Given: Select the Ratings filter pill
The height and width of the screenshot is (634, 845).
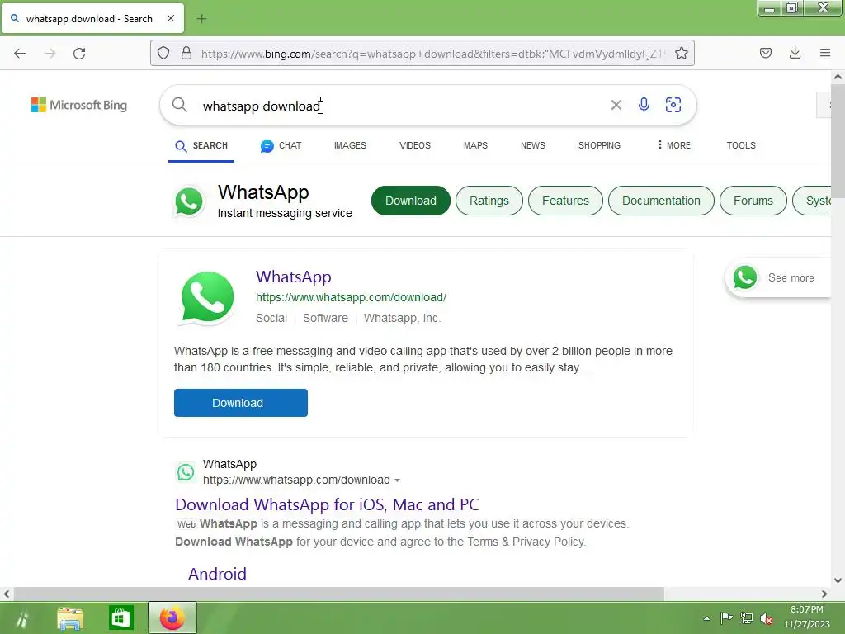Looking at the screenshot, I should pos(489,201).
